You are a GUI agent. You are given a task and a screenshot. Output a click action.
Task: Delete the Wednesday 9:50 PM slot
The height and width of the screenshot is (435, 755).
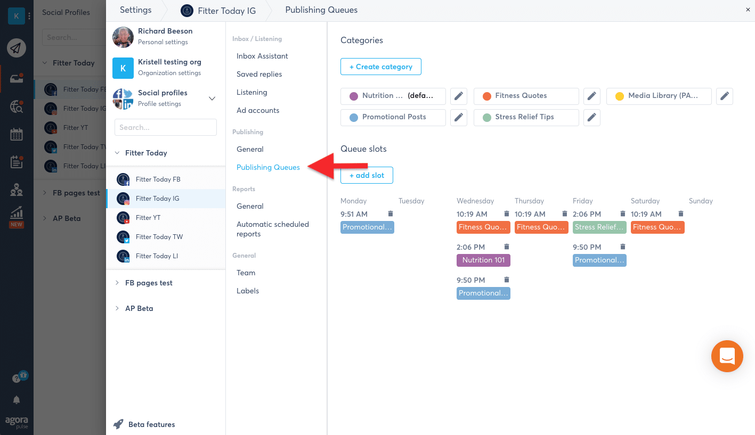click(x=507, y=280)
